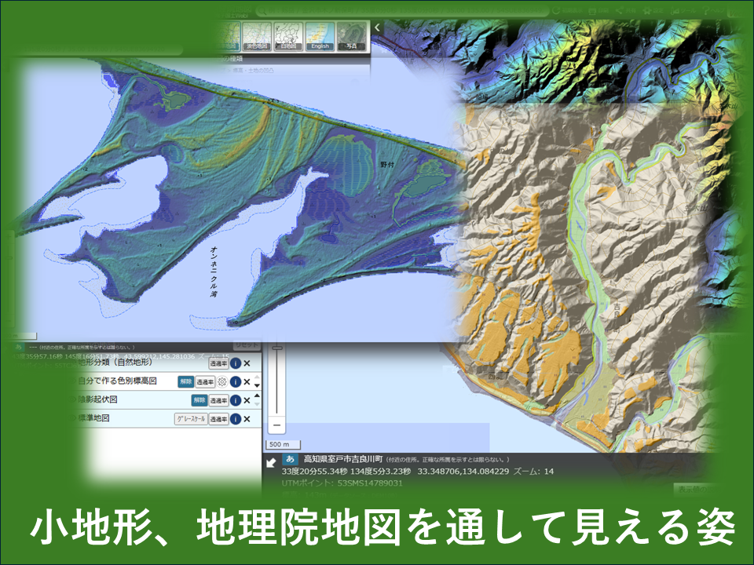The image size is (754, 565).
Task: Click the ズーム: 14 text
Action: 534,472
